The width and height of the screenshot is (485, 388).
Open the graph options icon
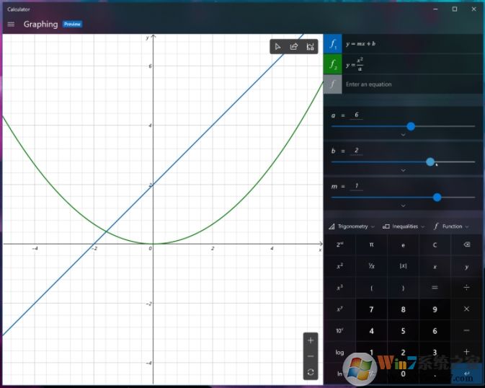click(x=310, y=47)
